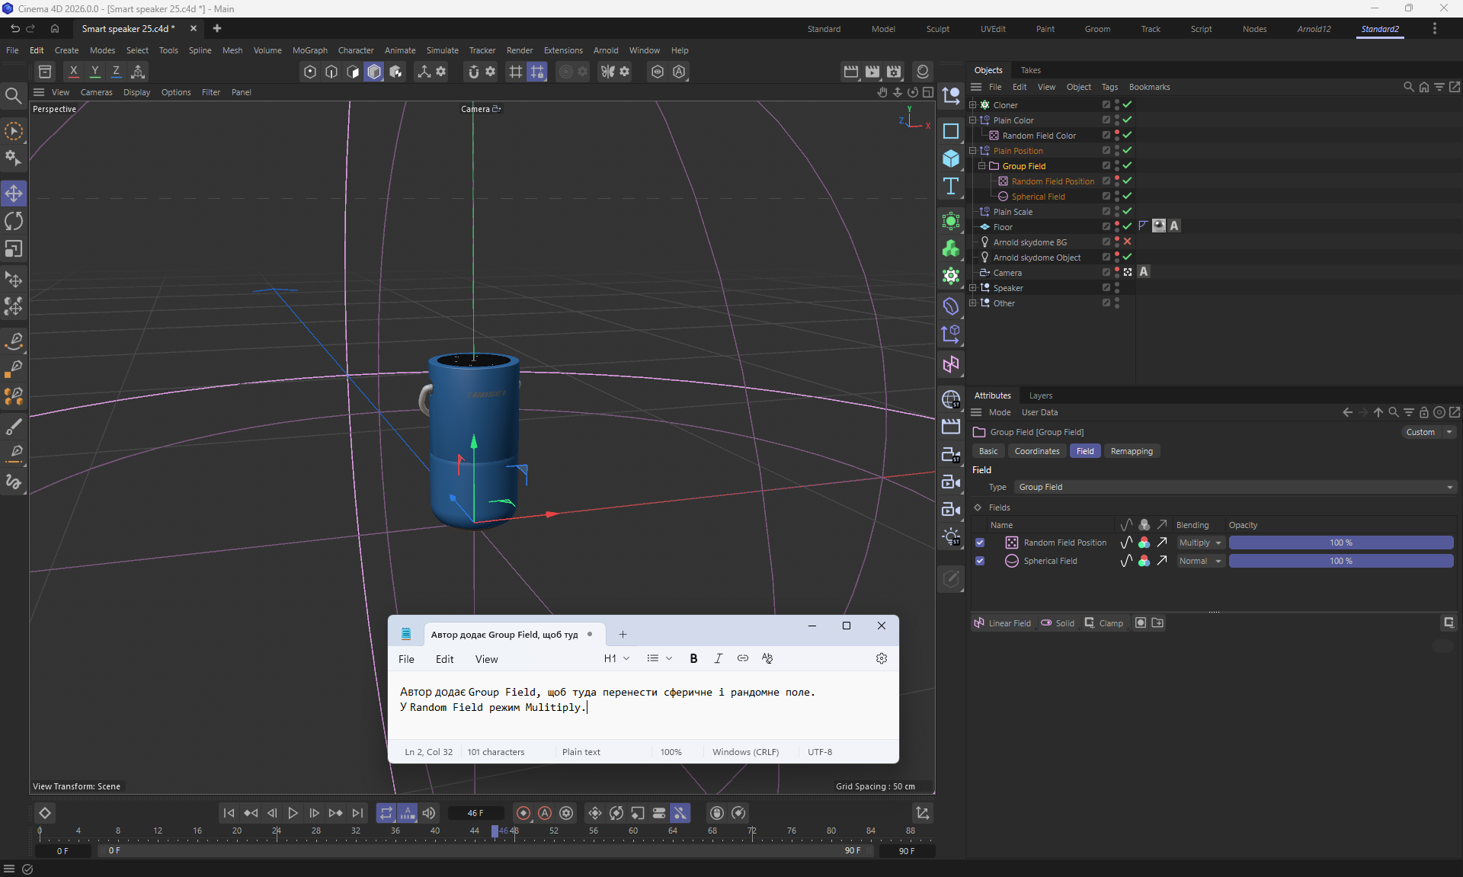Click the Text spline tool icon
This screenshot has height=877, width=1463.
pos(951,187)
